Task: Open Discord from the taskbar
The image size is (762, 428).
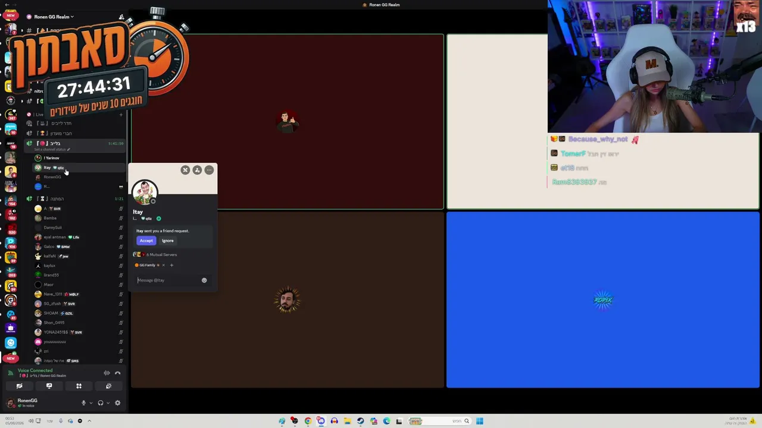Action: [x=321, y=421]
